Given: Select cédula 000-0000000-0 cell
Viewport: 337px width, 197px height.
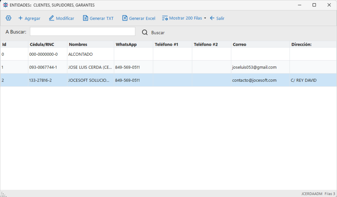Looking at the screenshot, I should (x=48, y=54).
